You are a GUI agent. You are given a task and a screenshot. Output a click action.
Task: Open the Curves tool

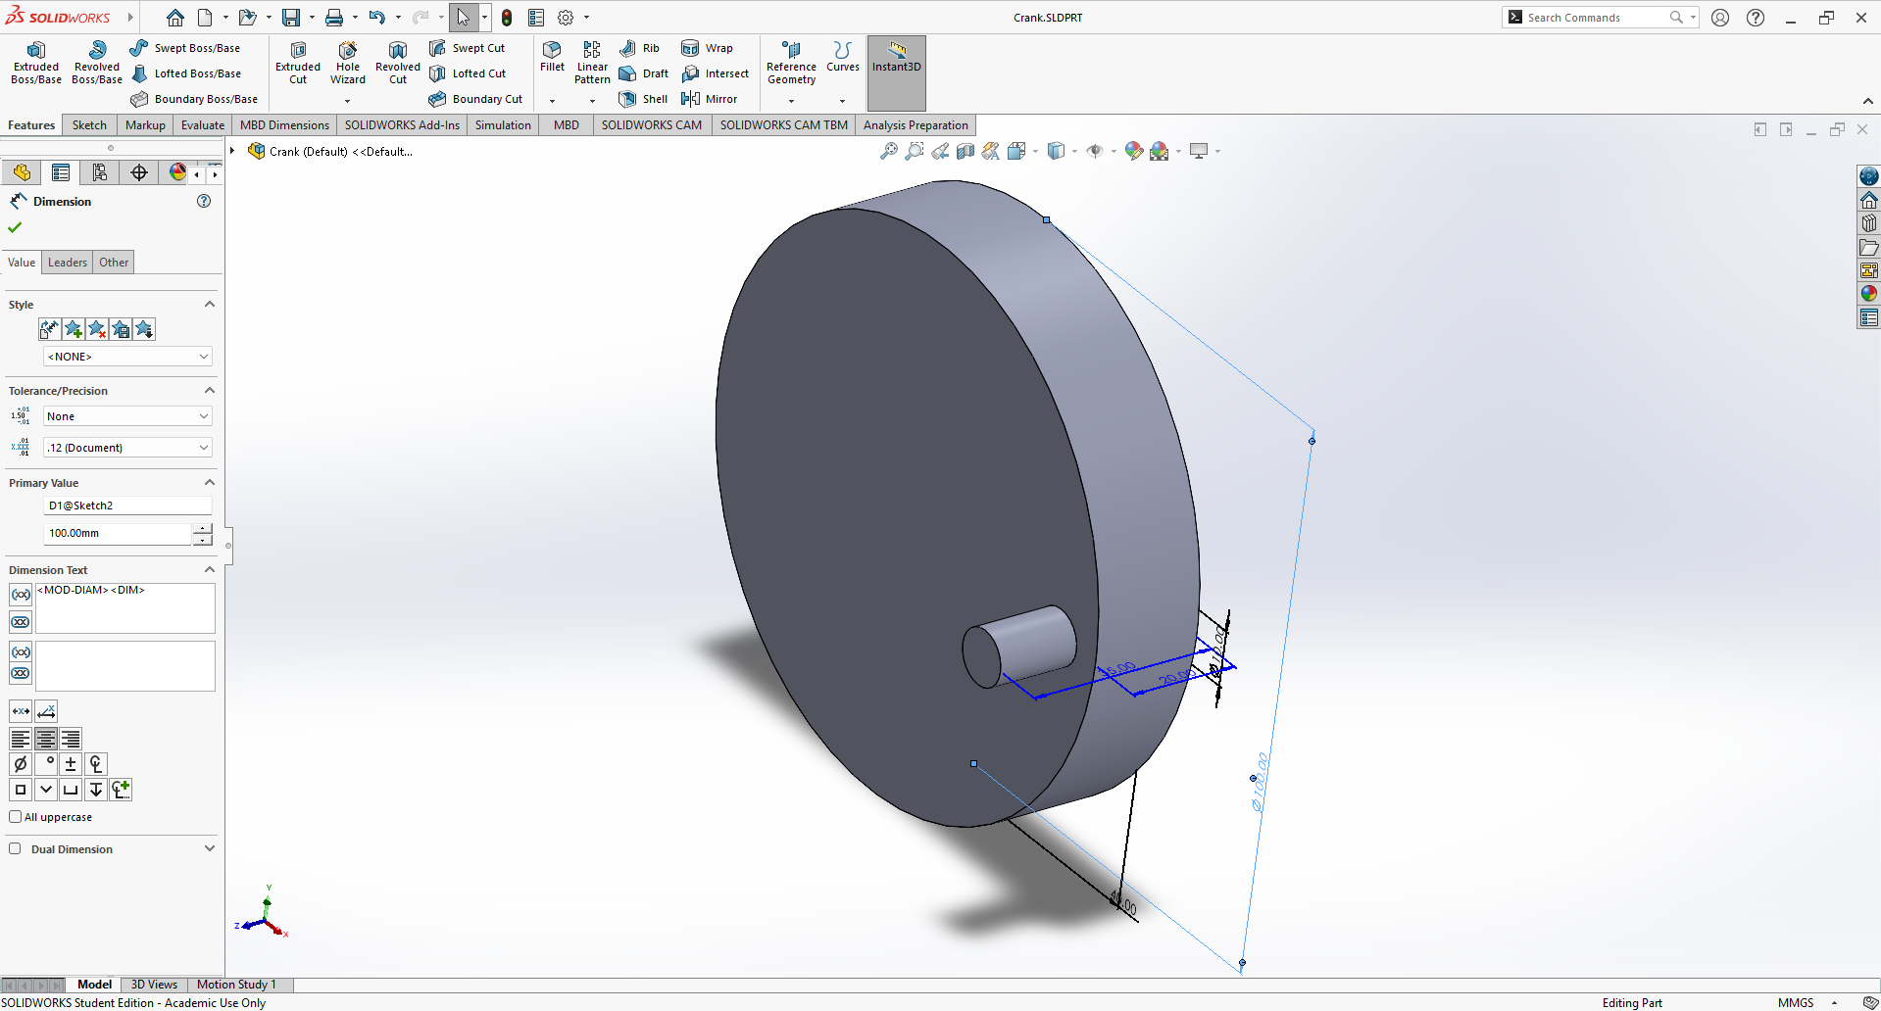tap(842, 57)
